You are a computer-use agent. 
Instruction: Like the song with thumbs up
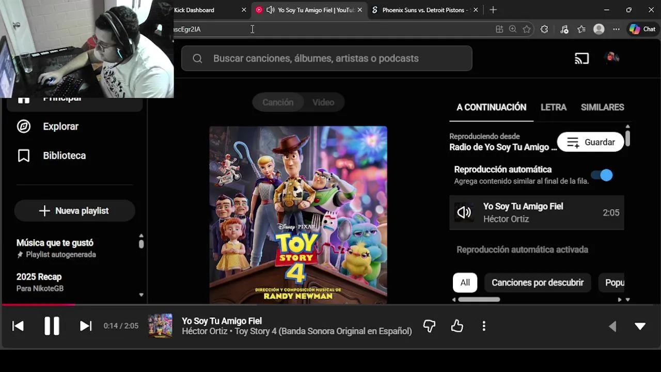coord(457,326)
